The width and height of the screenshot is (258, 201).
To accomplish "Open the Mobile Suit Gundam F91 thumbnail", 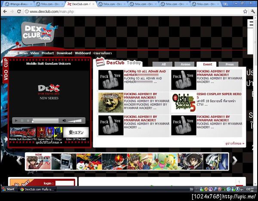I will (x=23, y=132).
